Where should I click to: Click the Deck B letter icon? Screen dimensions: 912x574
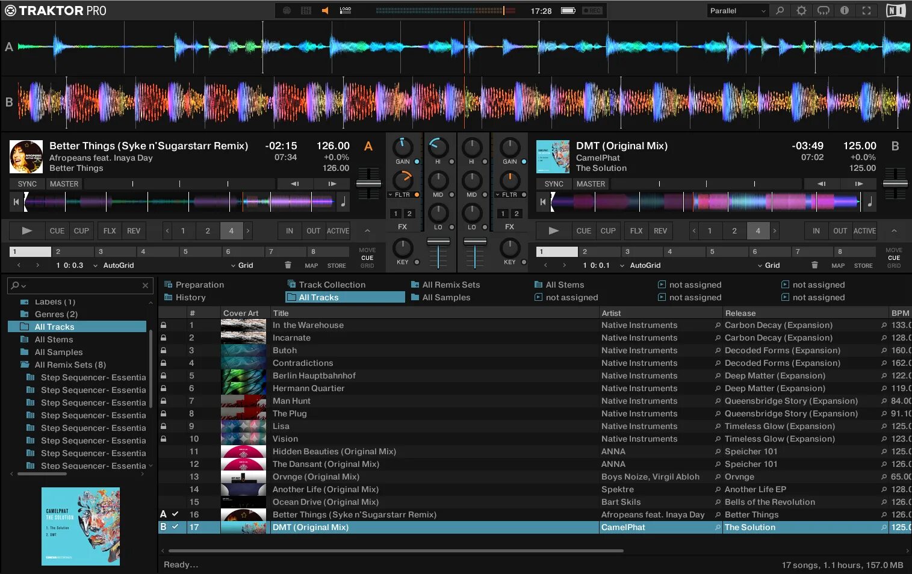[x=895, y=146]
